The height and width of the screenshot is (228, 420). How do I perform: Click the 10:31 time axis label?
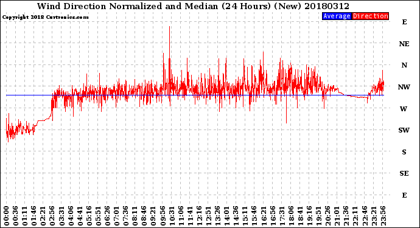click(172, 216)
